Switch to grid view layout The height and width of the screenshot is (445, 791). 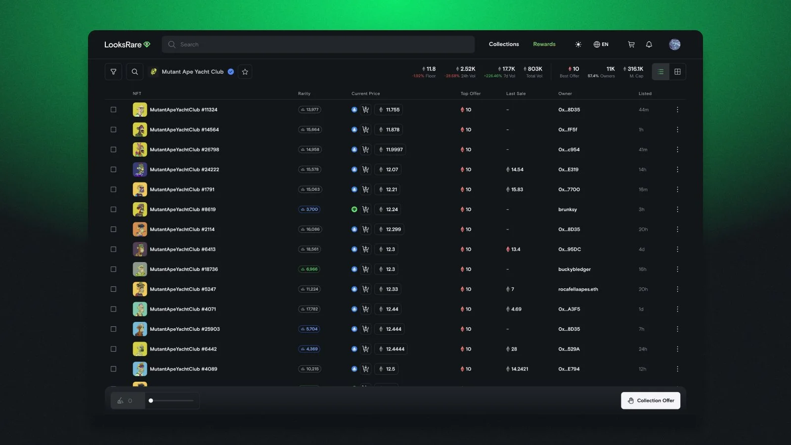pos(677,72)
